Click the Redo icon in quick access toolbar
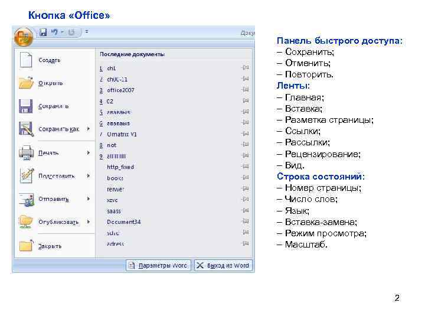 click(71, 32)
